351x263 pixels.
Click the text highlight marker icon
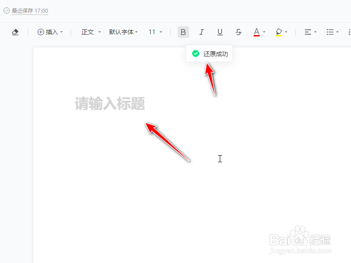click(x=279, y=32)
